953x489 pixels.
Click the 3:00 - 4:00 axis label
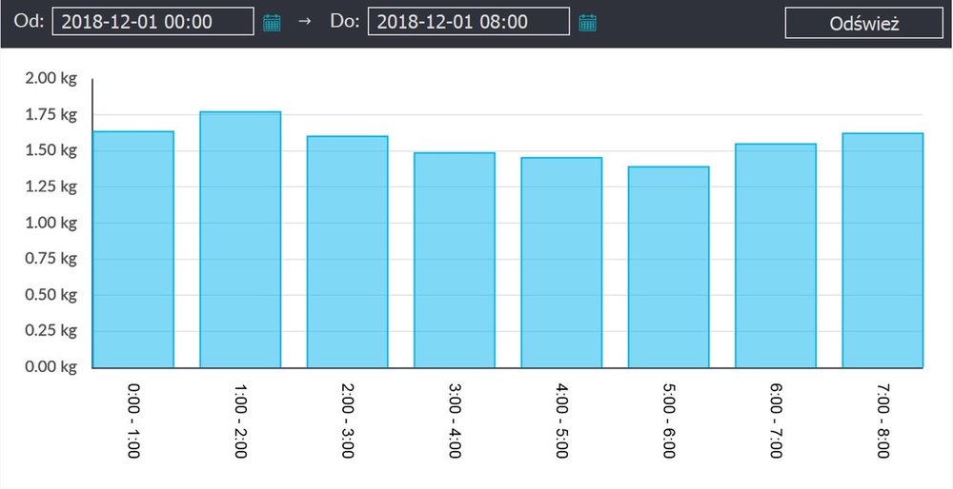point(455,421)
